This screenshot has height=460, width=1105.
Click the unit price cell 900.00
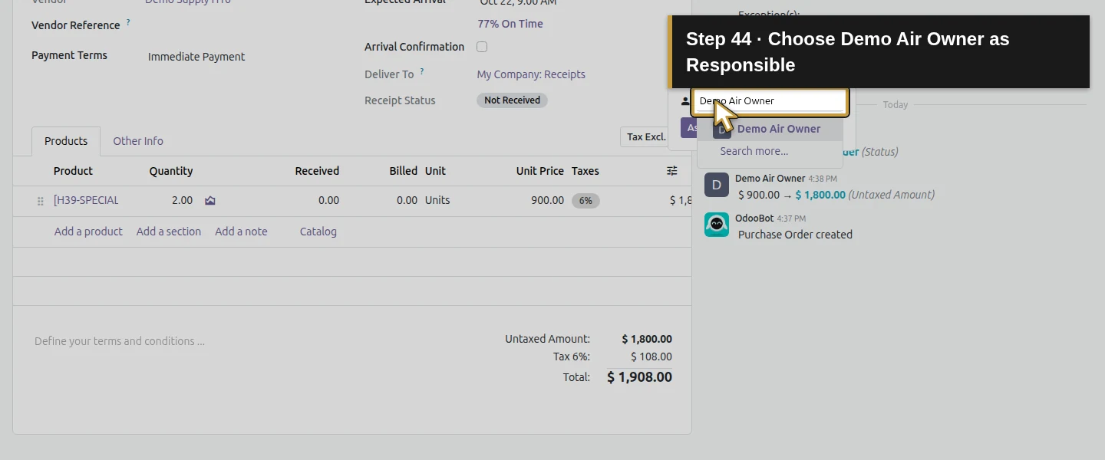click(x=547, y=201)
